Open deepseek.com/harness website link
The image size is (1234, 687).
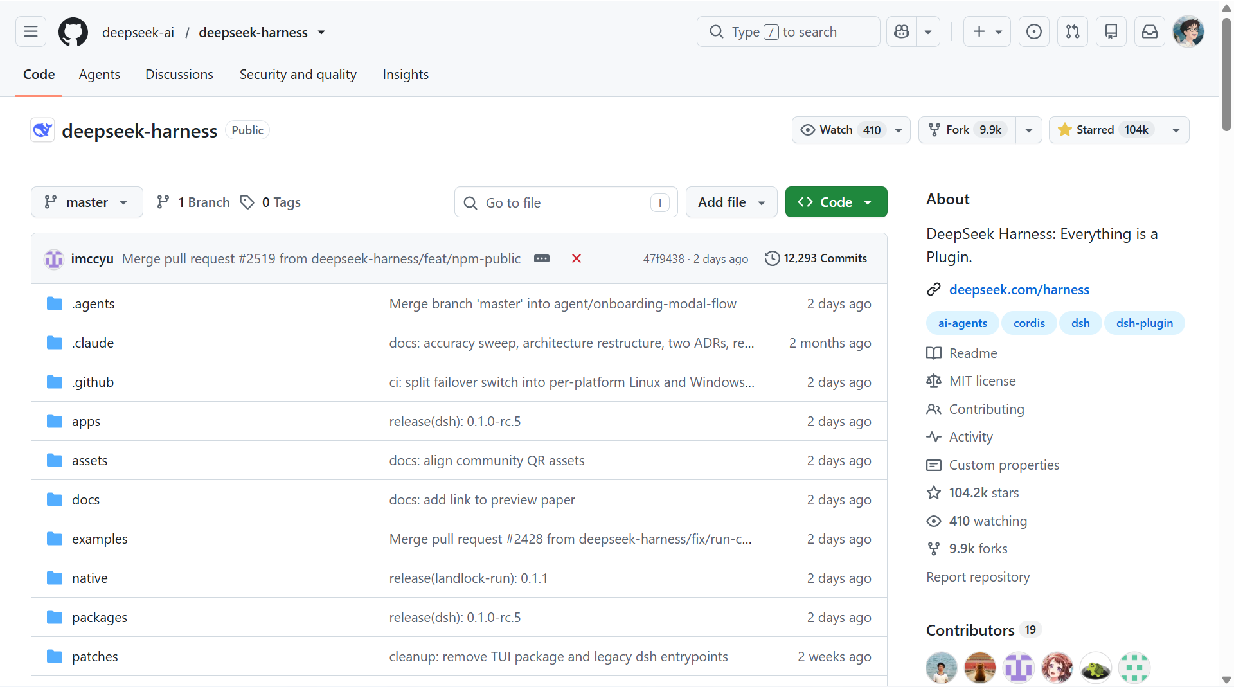[1019, 290]
